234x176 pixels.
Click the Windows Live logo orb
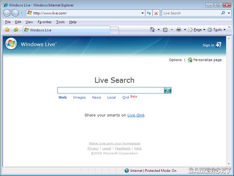[11, 44]
